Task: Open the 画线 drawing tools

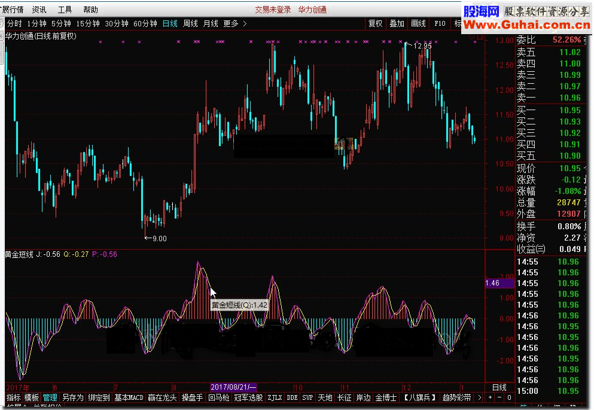Action: (419, 23)
